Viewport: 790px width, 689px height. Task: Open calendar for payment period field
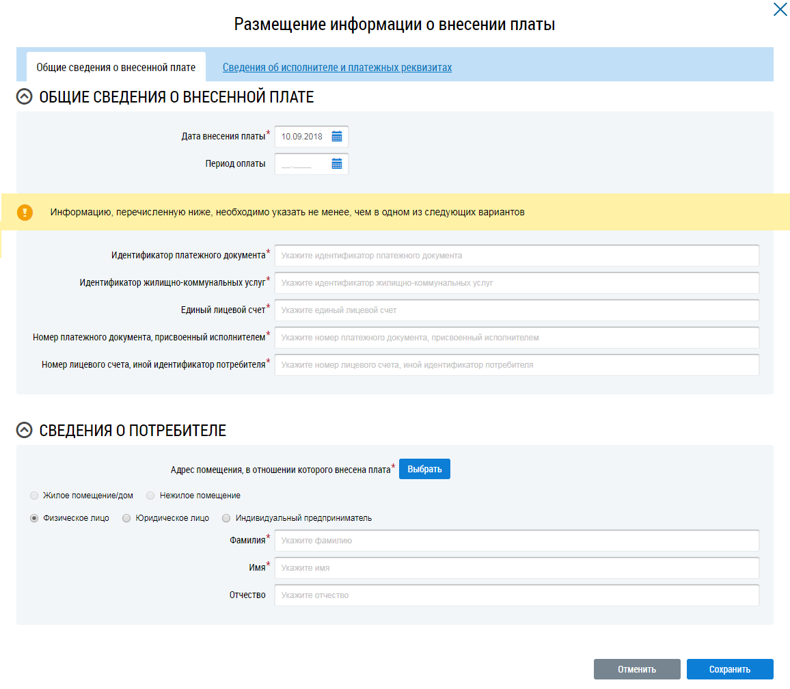pos(336,164)
